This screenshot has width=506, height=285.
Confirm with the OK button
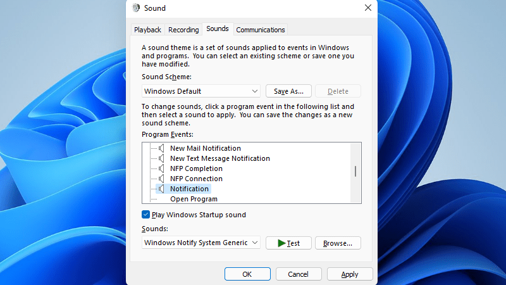[x=247, y=274]
